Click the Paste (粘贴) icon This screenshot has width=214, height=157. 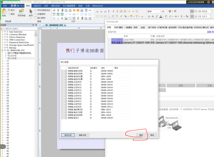4,12
